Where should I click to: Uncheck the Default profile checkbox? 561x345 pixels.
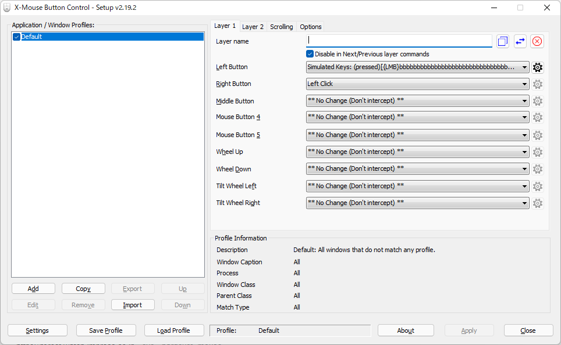pos(16,37)
